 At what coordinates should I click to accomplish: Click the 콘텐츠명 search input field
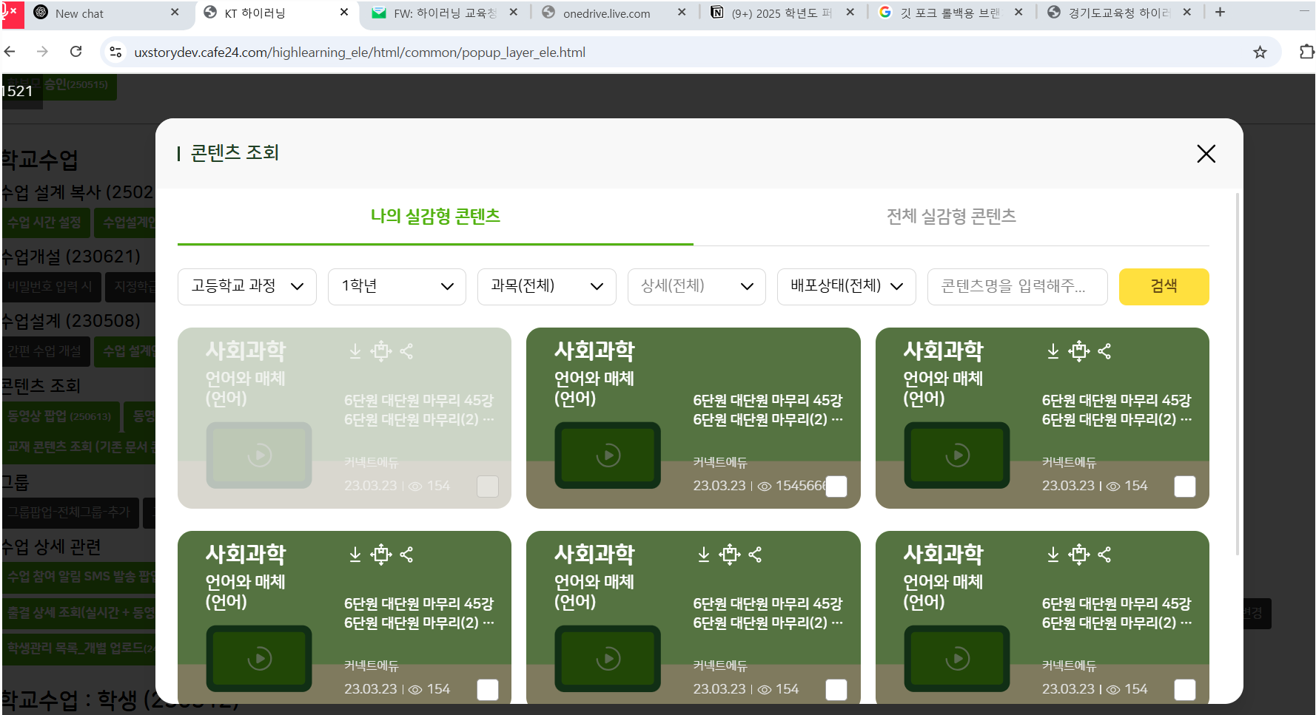click(1016, 286)
